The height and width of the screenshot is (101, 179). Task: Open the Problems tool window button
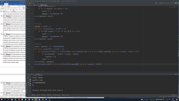[x=44, y=95]
